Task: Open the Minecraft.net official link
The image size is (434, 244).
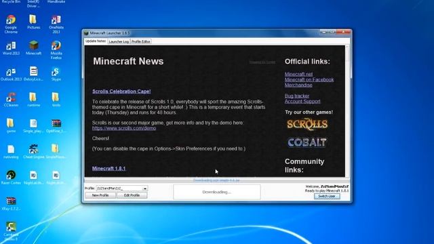Action: pyautogui.click(x=298, y=74)
